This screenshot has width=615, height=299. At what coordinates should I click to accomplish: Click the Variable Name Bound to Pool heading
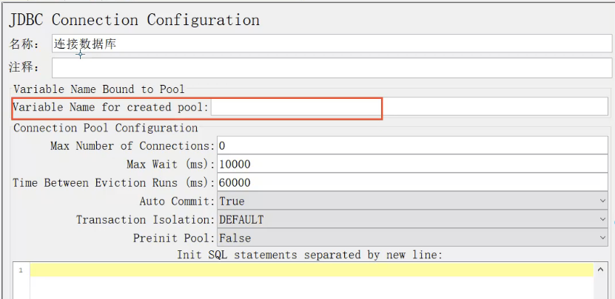tap(99, 89)
